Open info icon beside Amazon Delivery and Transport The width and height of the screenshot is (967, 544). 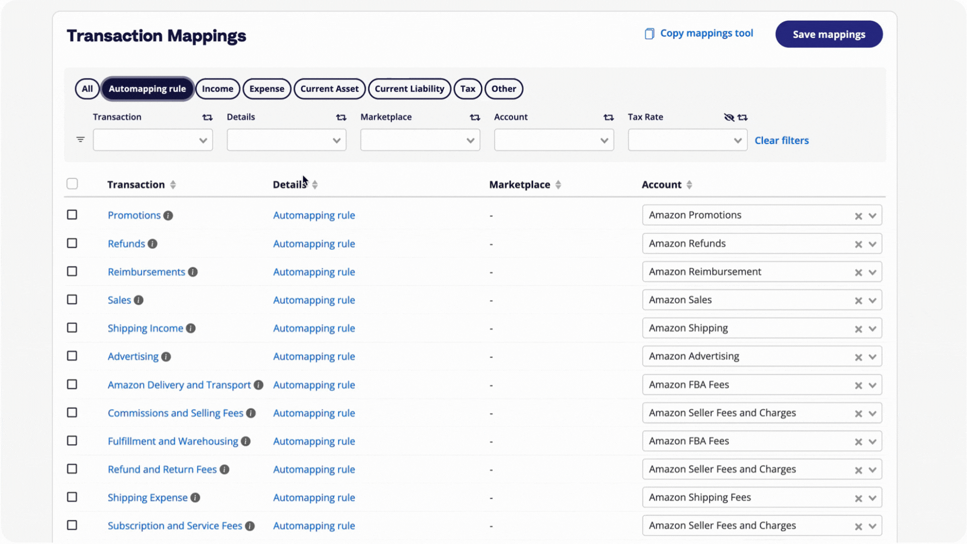pyautogui.click(x=258, y=385)
